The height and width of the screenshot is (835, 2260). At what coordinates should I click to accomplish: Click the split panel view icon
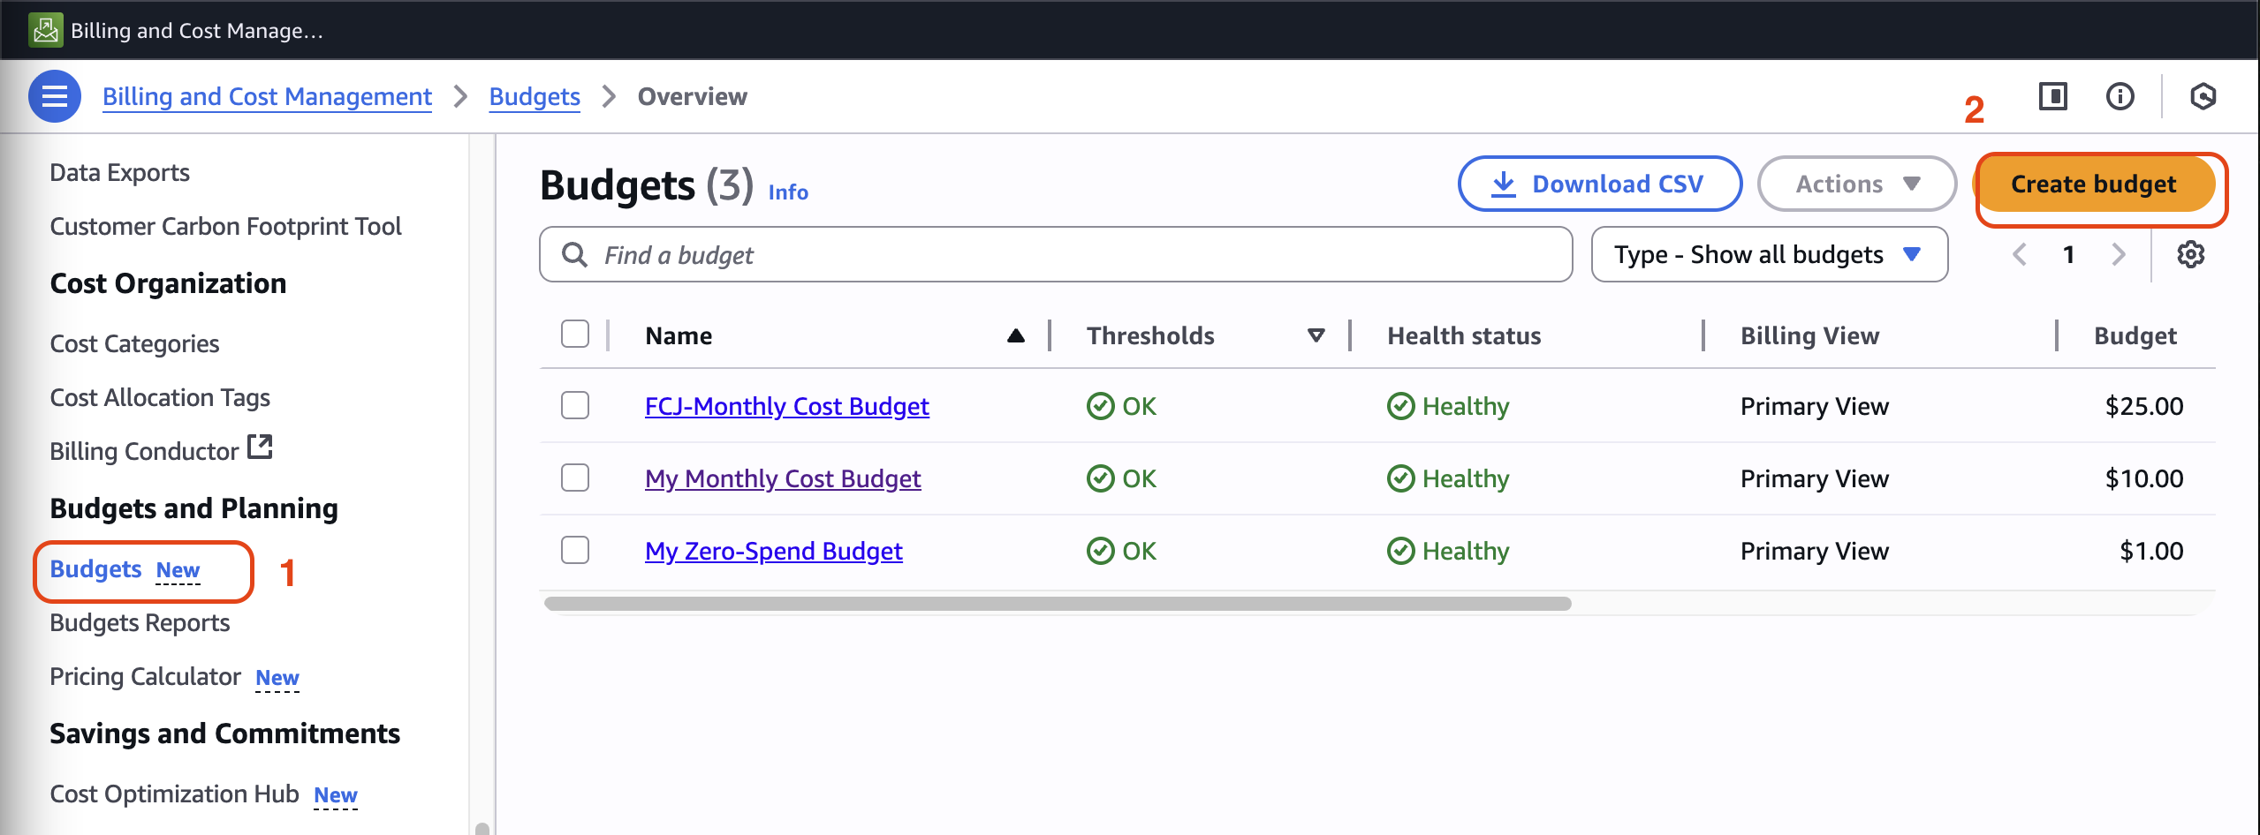(2052, 96)
